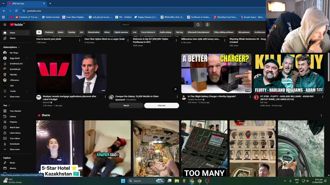Open the new tab with plus button
330x185 pixels.
click(x=50, y=4)
